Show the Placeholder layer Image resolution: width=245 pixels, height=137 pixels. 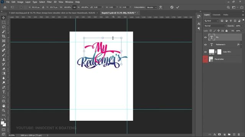pyautogui.click(x=206, y=59)
